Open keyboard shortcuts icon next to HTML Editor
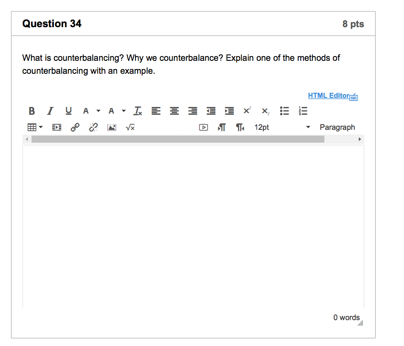 [x=354, y=97]
